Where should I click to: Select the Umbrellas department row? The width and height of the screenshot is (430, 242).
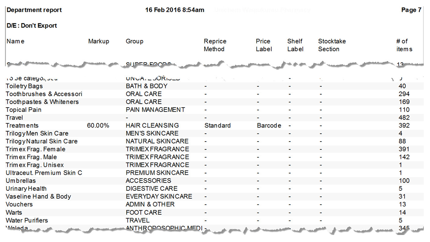coord(21,181)
